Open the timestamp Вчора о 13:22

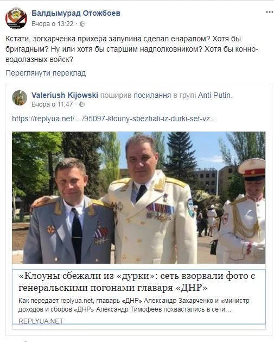coord(53,23)
